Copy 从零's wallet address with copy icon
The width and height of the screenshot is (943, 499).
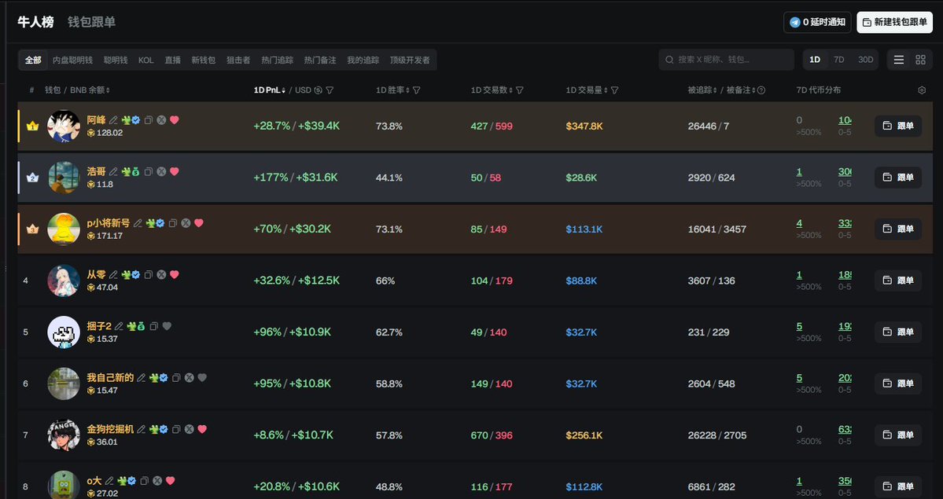tap(149, 275)
